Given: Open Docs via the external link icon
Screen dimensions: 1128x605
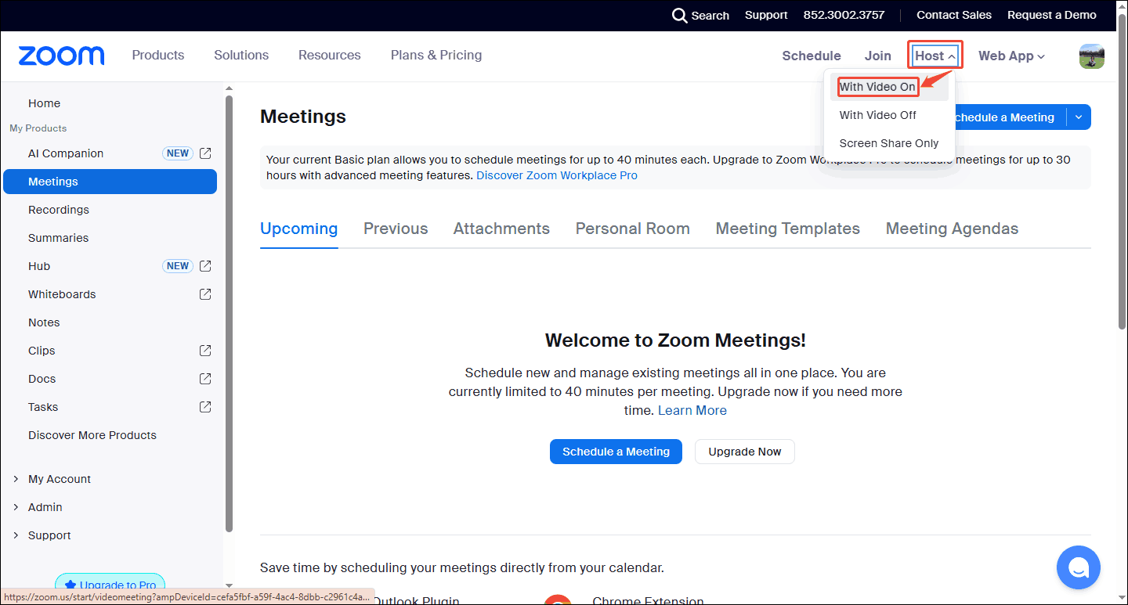Looking at the screenshot, I should (205, 378).
